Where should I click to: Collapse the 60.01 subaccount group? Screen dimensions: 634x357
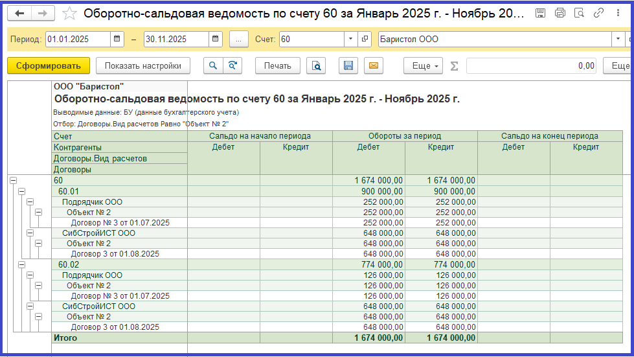(x=21, y=192)
